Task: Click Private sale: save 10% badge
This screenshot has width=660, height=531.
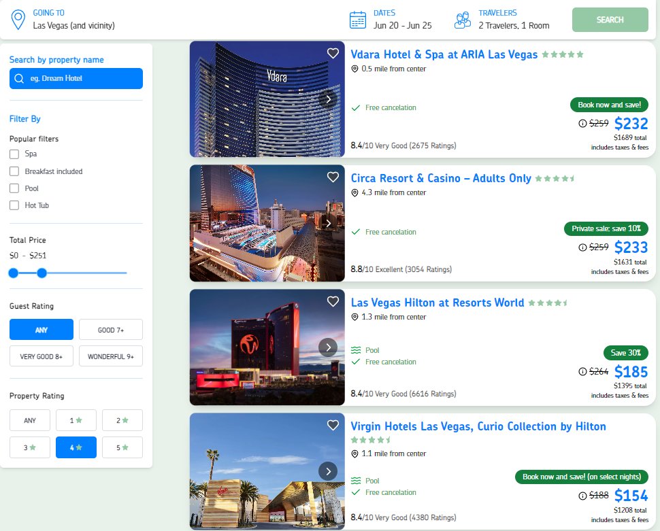Action: 606,228
